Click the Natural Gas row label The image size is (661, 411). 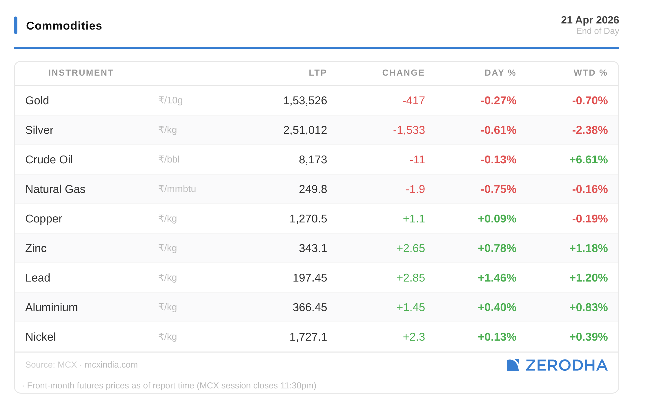click(55, 189)
